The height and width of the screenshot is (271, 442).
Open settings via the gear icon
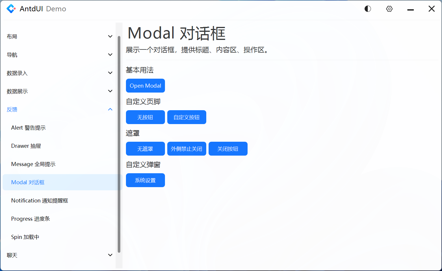coord(389,9)
